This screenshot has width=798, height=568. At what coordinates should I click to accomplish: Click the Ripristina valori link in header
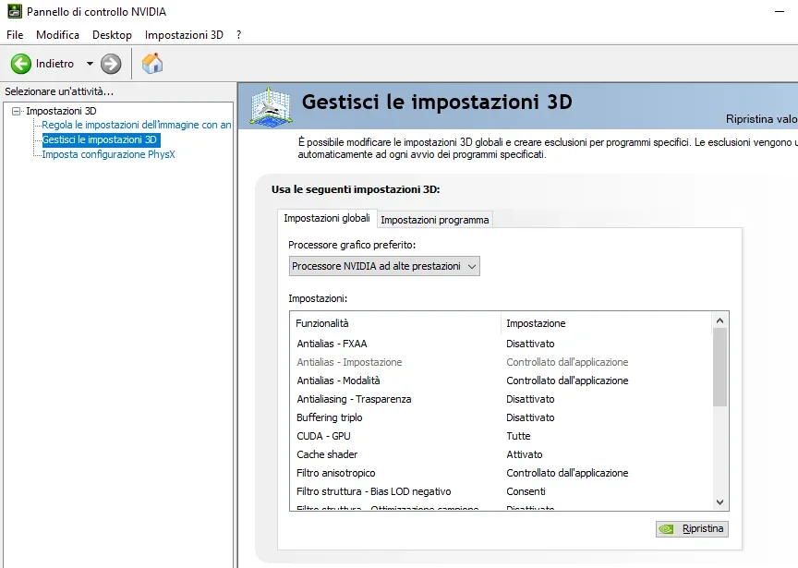(x=761, y=118)
